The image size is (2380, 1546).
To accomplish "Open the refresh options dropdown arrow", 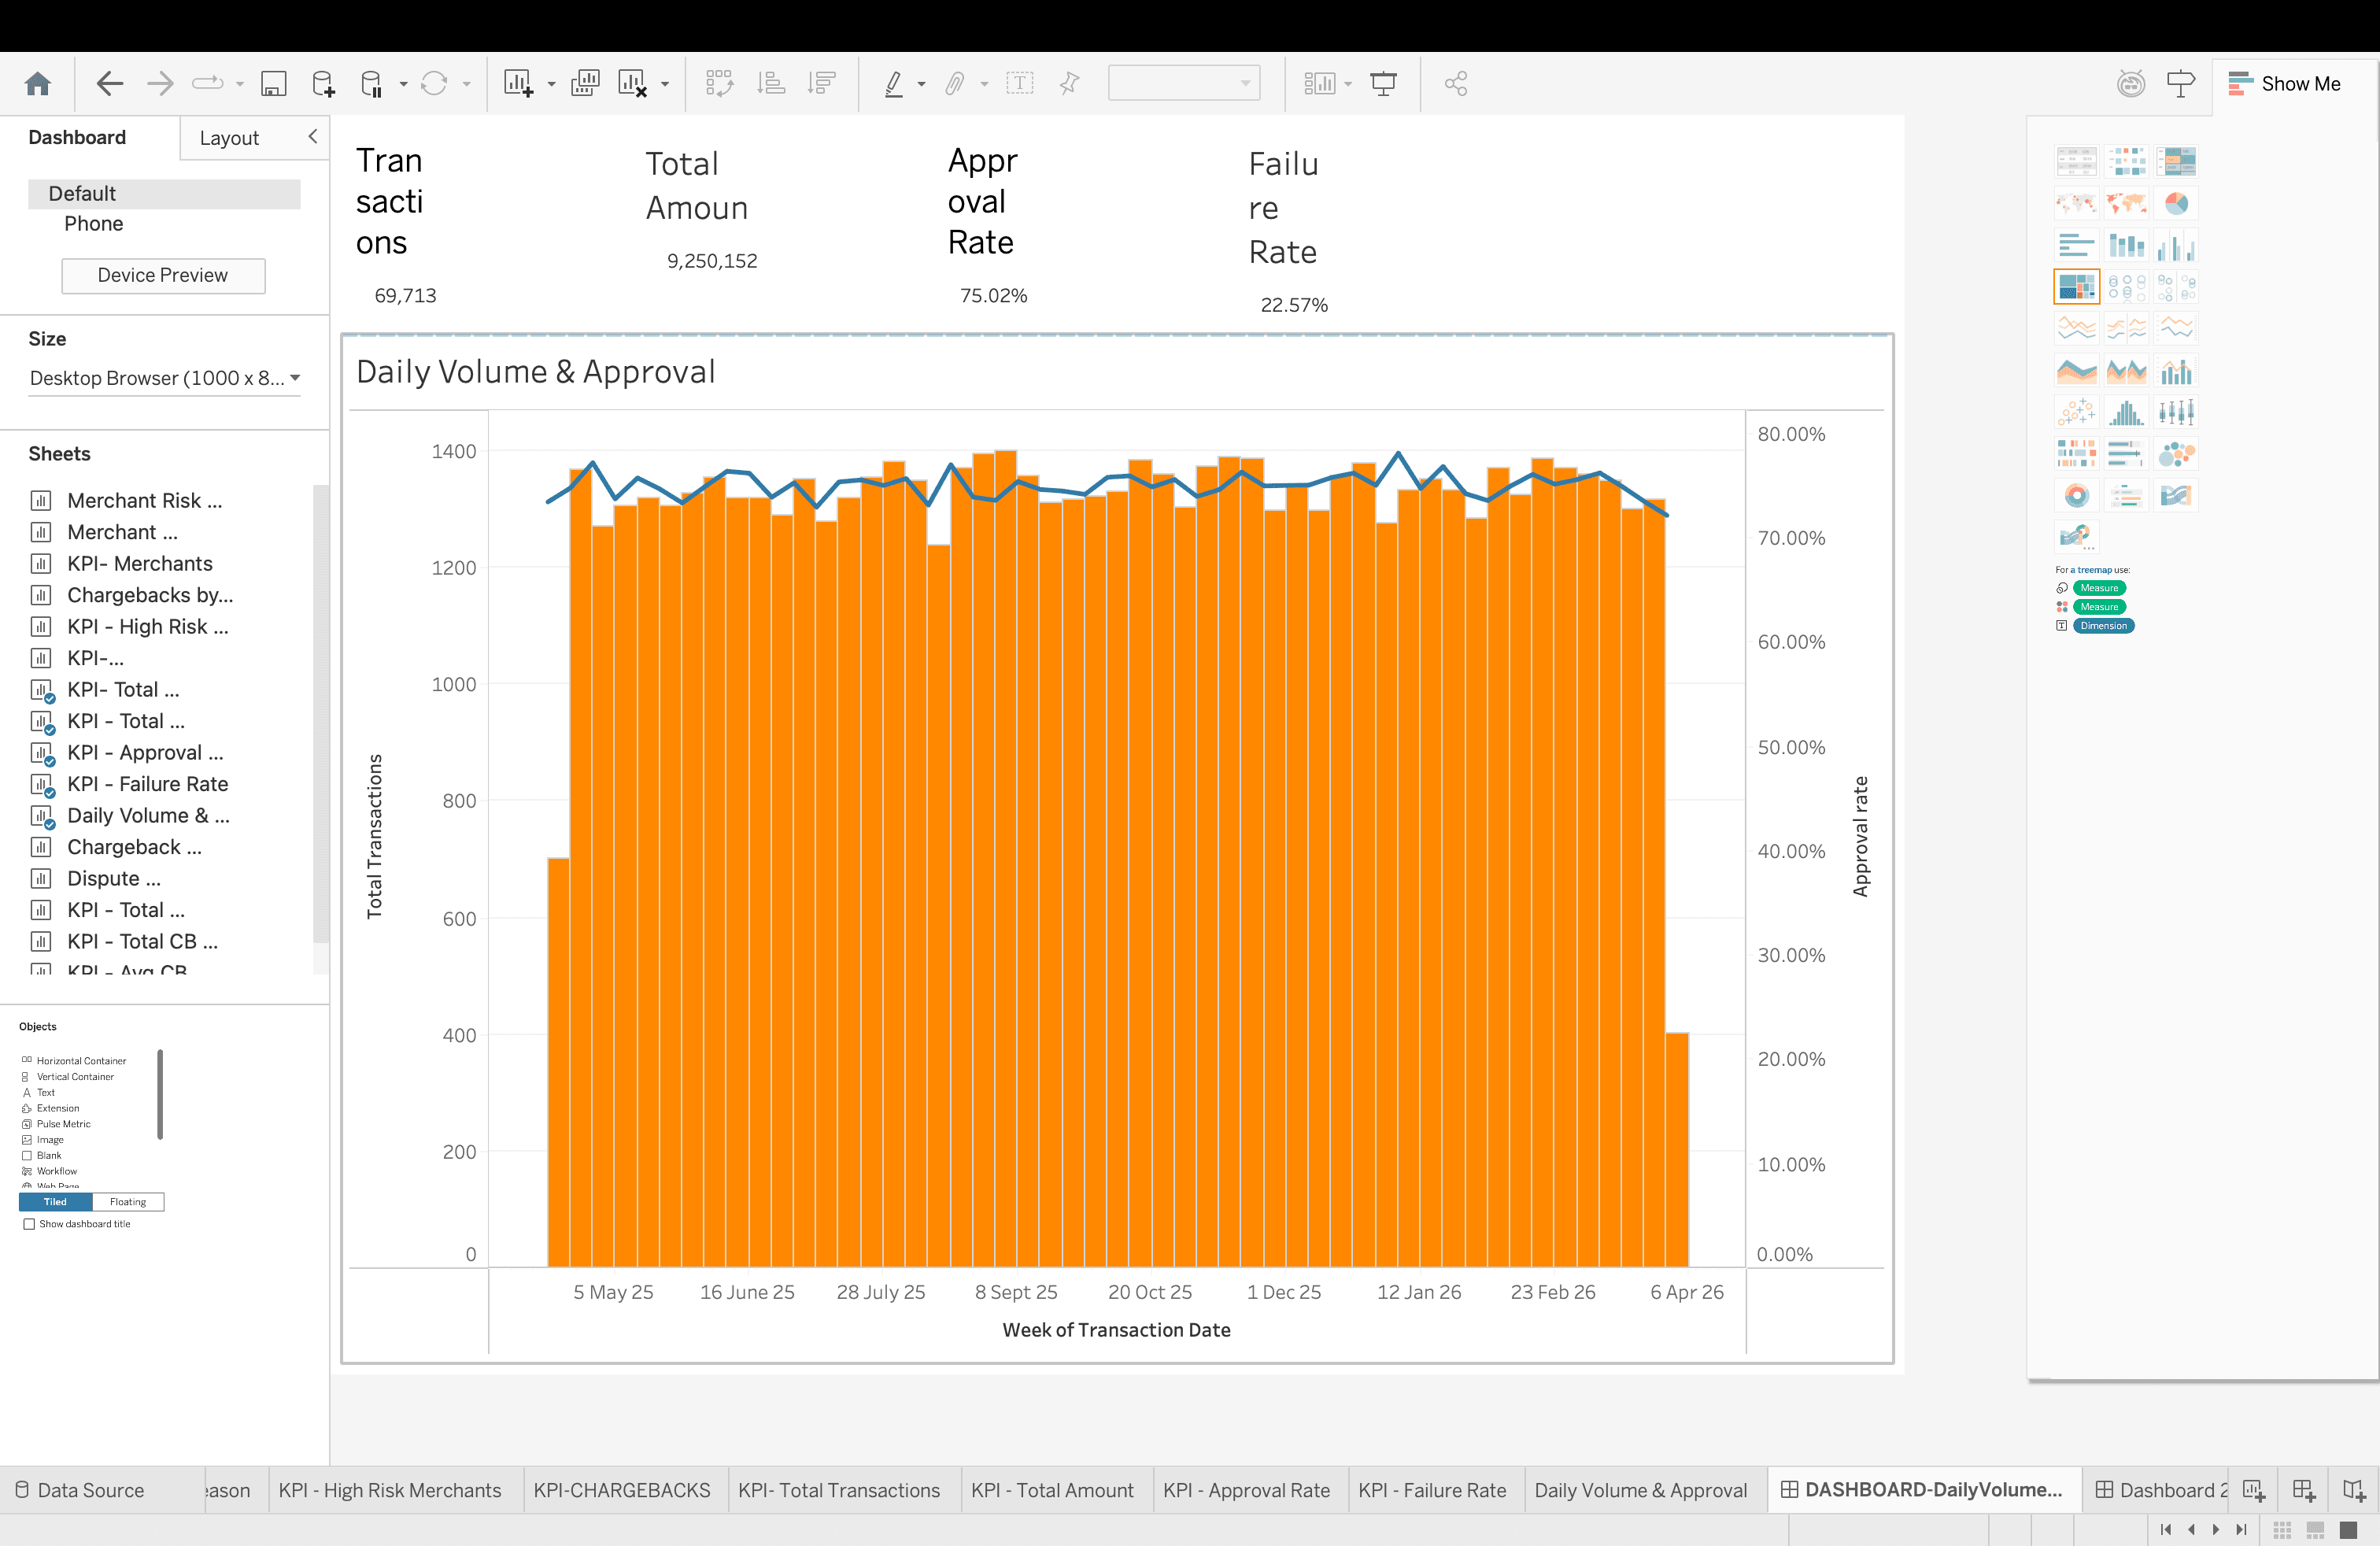I will pyautogui.click(x=466, y=85).
